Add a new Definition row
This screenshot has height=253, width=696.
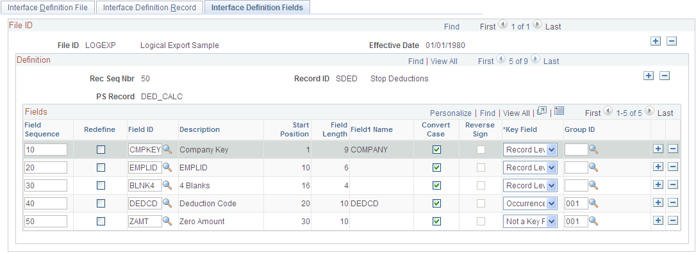point(649,76)
